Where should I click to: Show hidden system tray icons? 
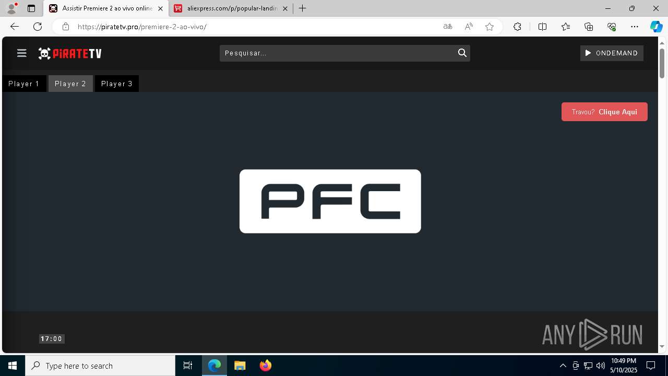(x=563, y=366)
